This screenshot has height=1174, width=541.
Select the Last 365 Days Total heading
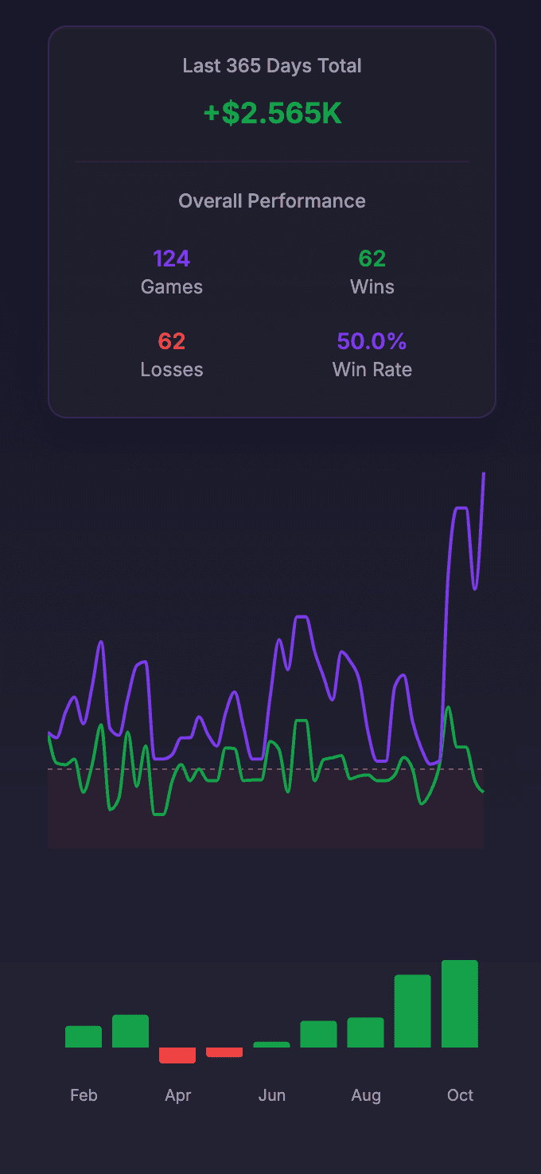coord(272,66)
